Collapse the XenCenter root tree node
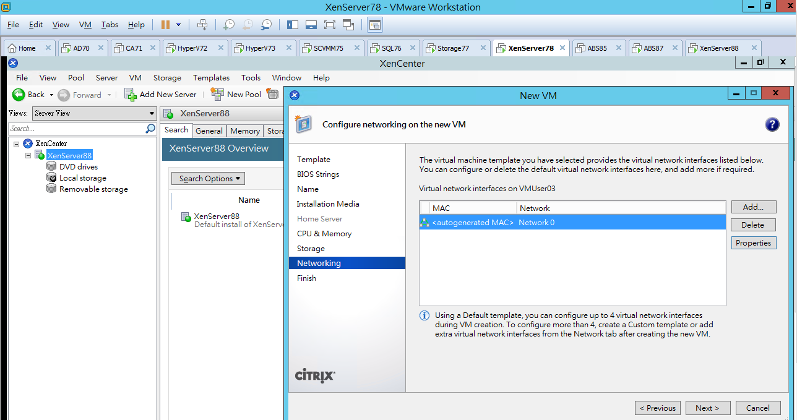The image size is (797, 420). tap(16, 144)
